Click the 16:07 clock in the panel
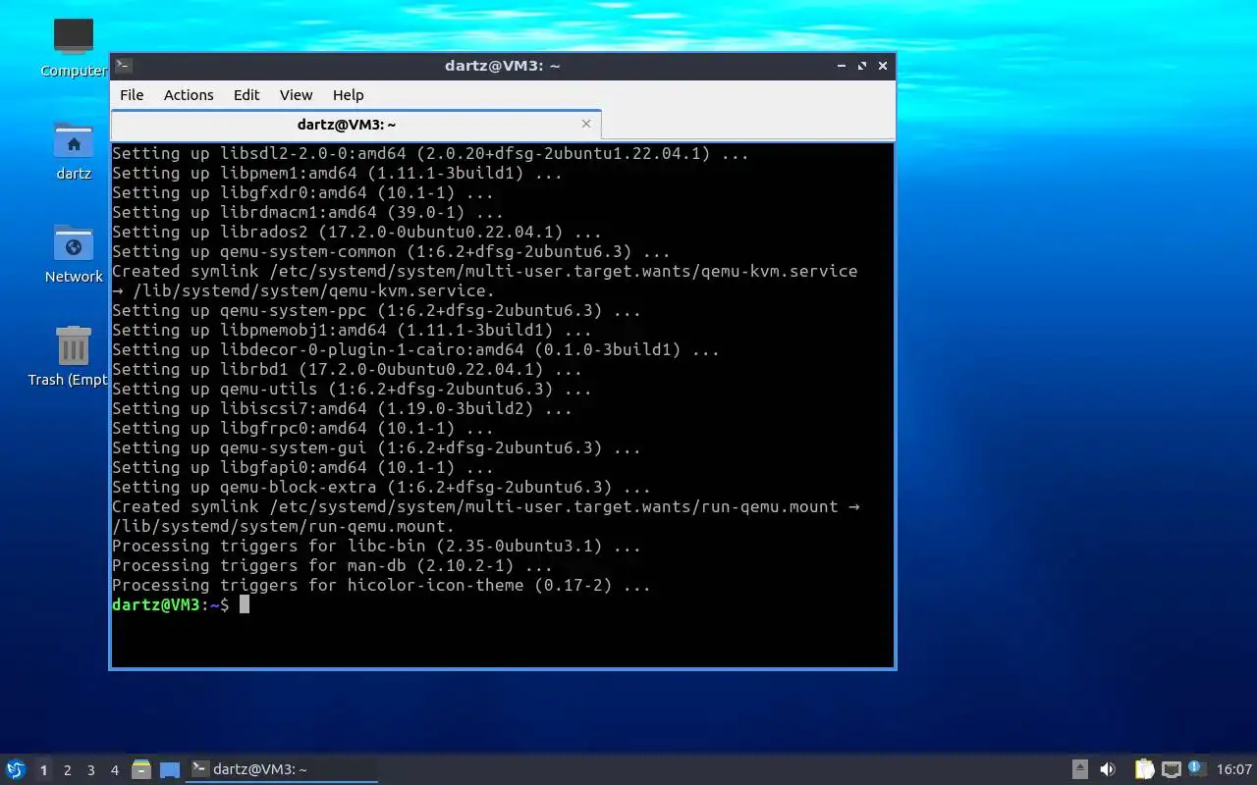Image resolution: width=1257 pixels, height=785 pixels. coord(1234,769)
